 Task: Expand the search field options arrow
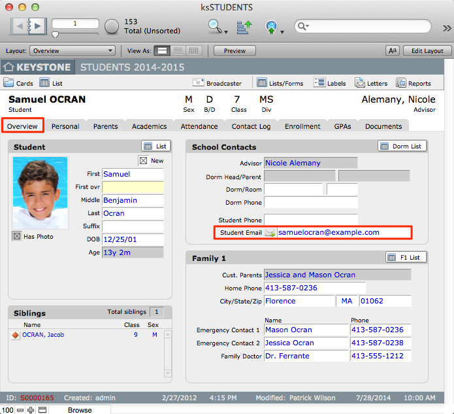(x=304, y=27)
